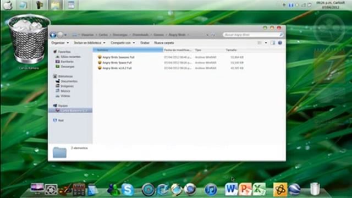352x198 pixels.
Task: Click the search magnifier icon
Action: [x=280, y=35]
